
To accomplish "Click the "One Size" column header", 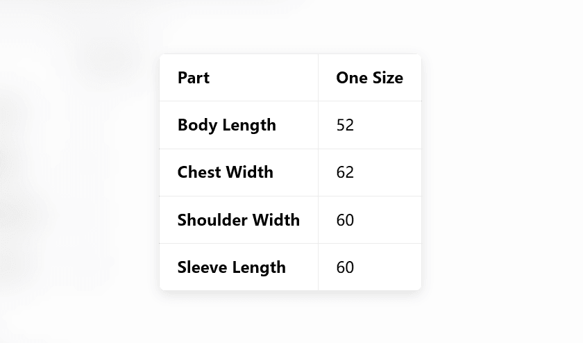I will [369, 78].
